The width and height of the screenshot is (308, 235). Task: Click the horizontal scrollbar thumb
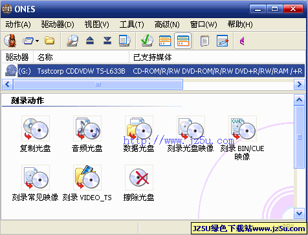tap(98, 84)
